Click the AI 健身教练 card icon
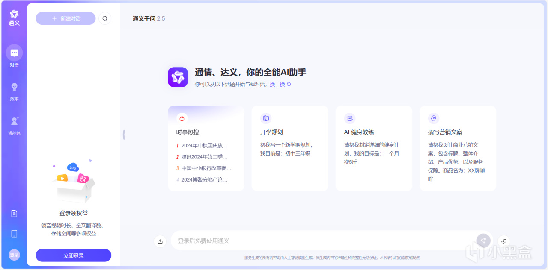Viewport: 548px width, 270px height. pos(350,118)
